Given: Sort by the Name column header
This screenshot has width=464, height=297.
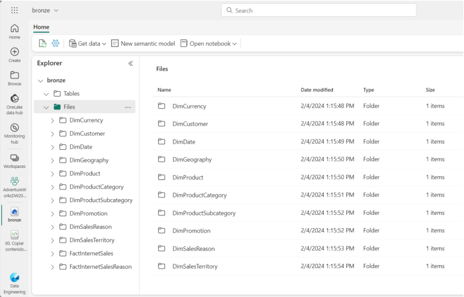Looking at the screenshot, I should [x=164, y=89].
